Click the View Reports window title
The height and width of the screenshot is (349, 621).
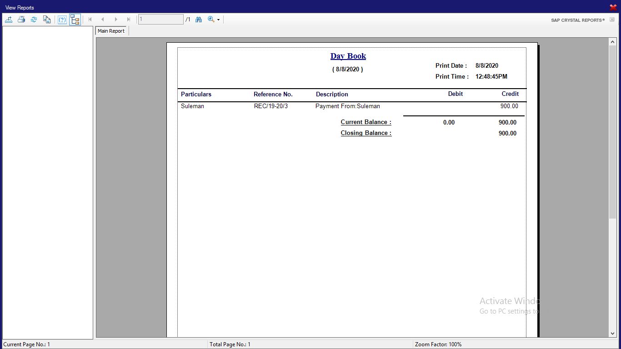[20, 7]
